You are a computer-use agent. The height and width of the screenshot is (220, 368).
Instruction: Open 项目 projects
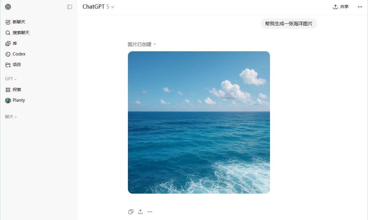(38, 65)
